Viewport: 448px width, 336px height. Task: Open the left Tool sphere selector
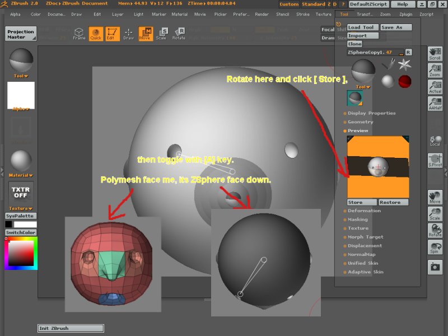tap(21, 60)
